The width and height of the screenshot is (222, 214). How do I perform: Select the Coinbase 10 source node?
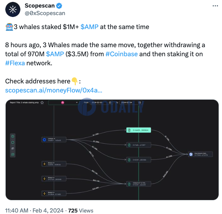tap(54, 140)
